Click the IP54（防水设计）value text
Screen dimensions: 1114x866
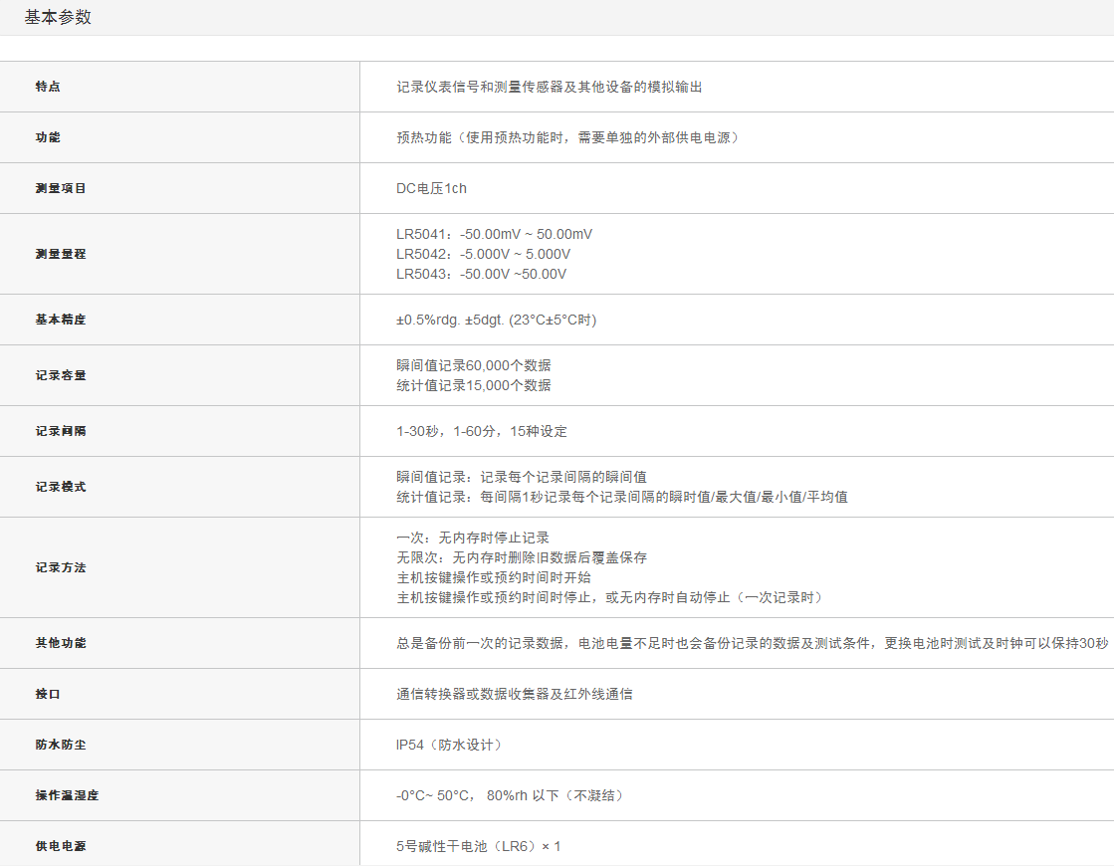pyautogui.click(x=449, y=745)
